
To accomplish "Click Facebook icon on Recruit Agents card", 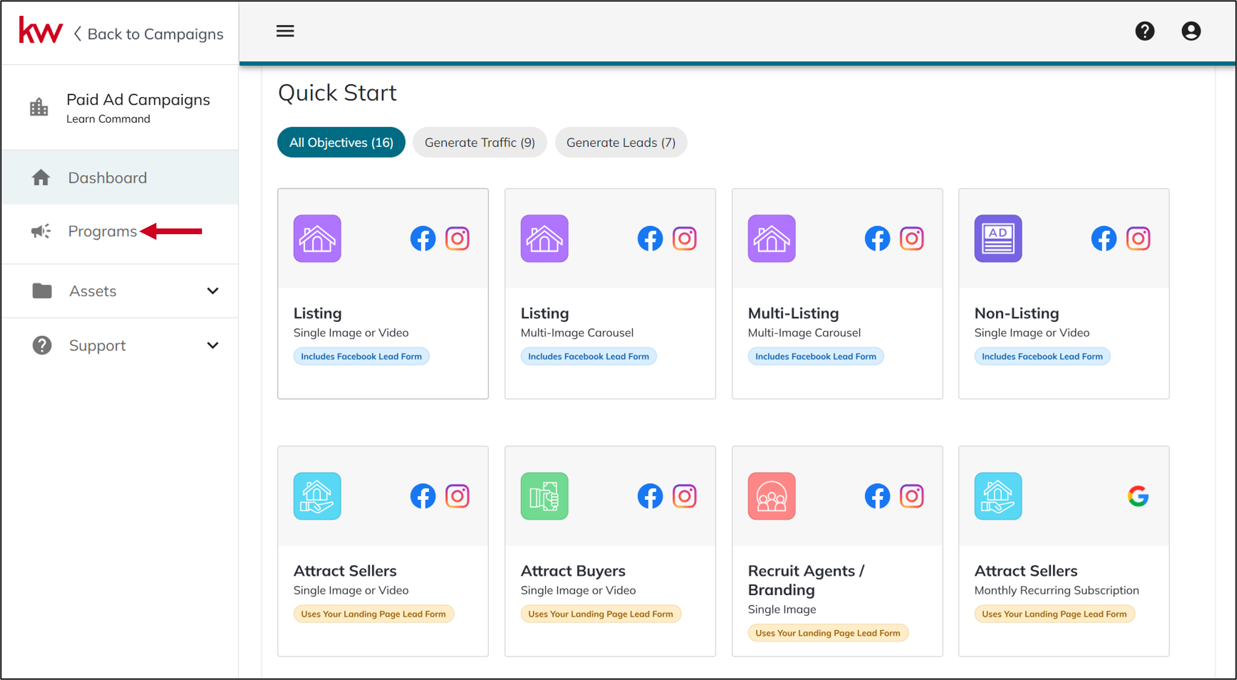I will 877,496.
